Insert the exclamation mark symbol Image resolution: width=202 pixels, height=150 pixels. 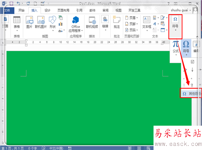pos(184,85)
